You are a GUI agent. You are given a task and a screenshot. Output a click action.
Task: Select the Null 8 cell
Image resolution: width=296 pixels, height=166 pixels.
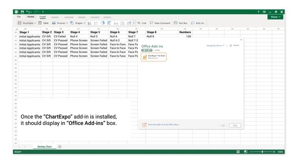click(162, 36)
